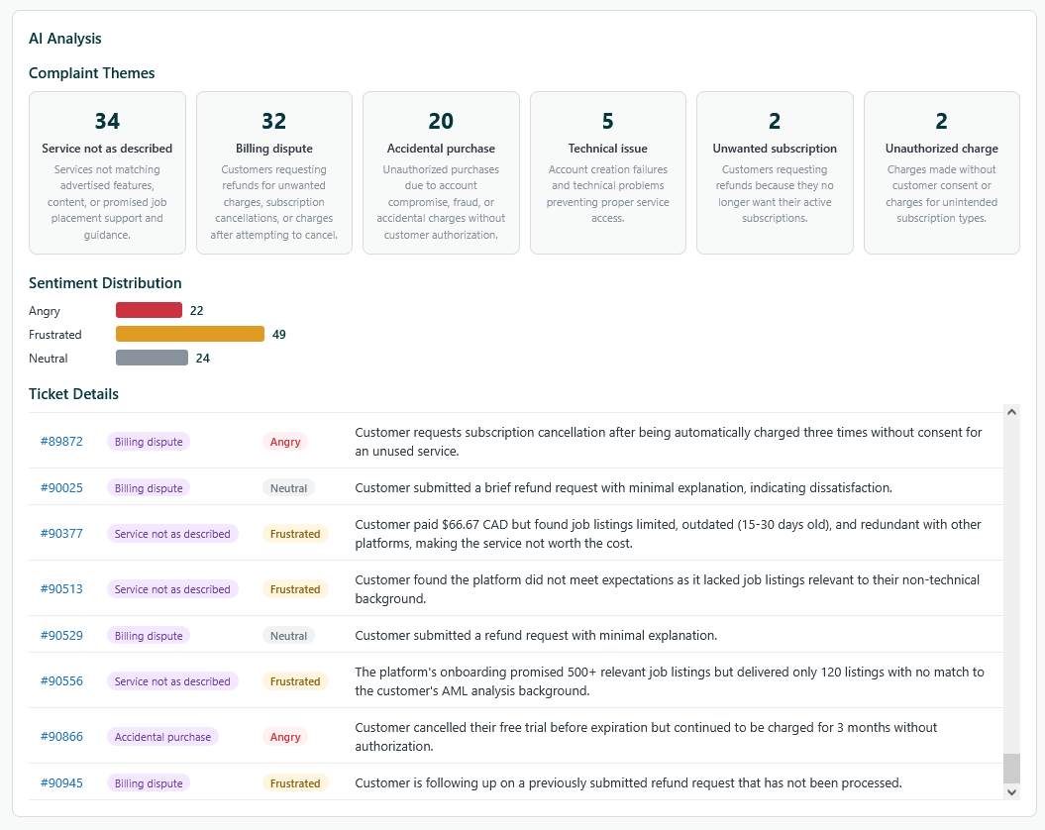
Task: Click the "Accidental purchase" theme card
Action: (x=441, y=172)
